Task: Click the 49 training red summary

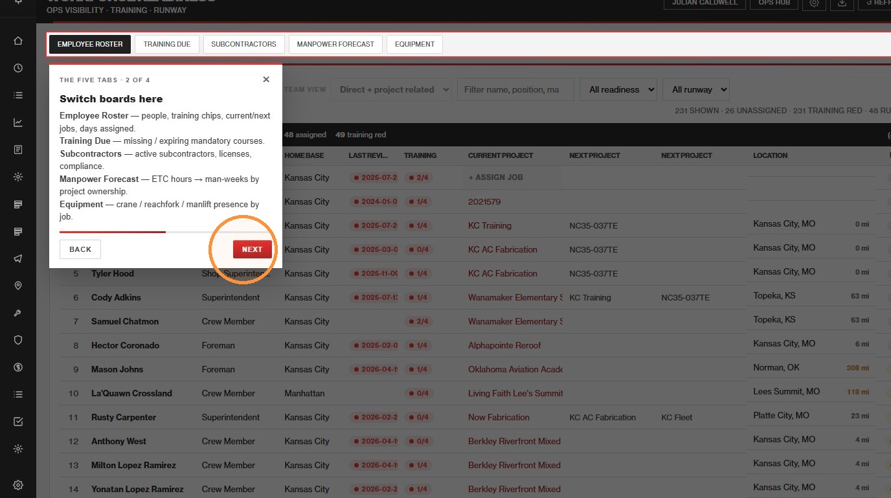Action: pos(361,135)
